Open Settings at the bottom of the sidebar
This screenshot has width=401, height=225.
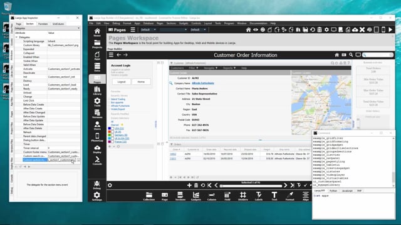(x=97, y=196)
